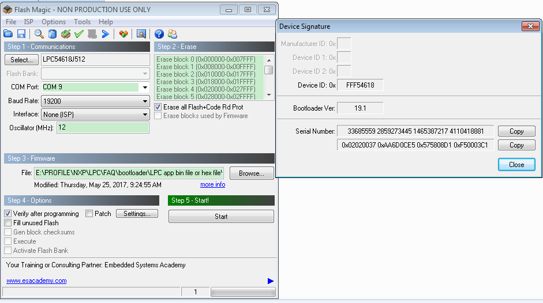The height and width of the screenshot is (303, 543).
Task: Click the Start programming button
Action: (x=221, y=217)
